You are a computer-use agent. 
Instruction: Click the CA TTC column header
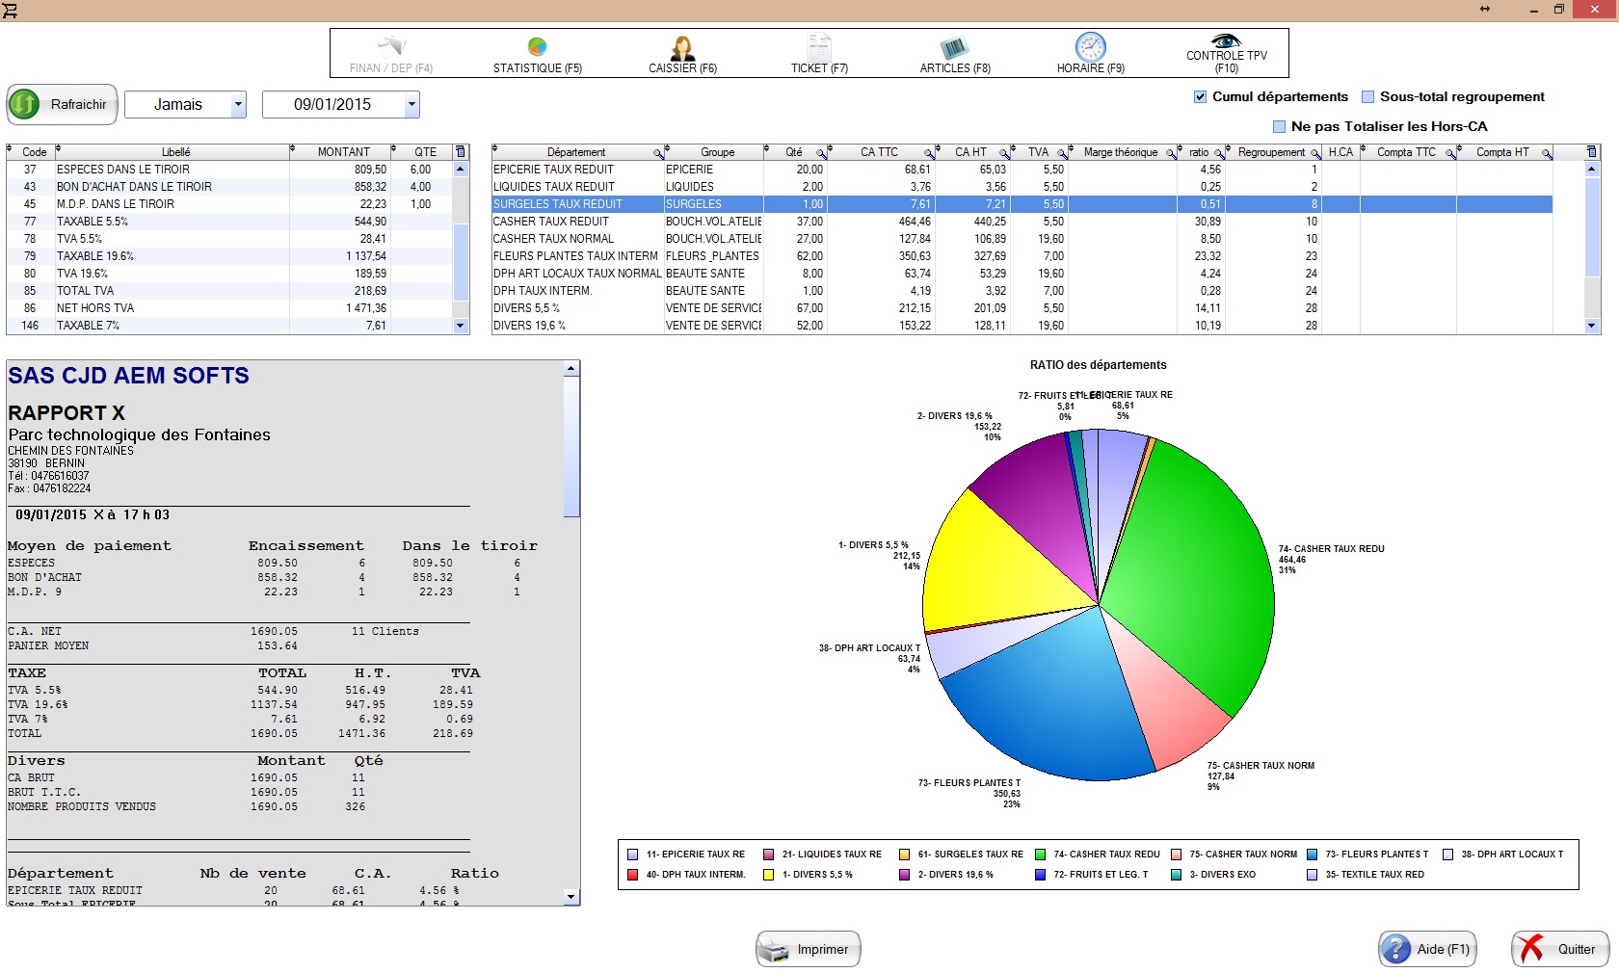pos(878,152)
